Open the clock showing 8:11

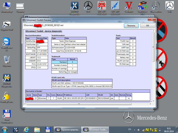(169, 130)
